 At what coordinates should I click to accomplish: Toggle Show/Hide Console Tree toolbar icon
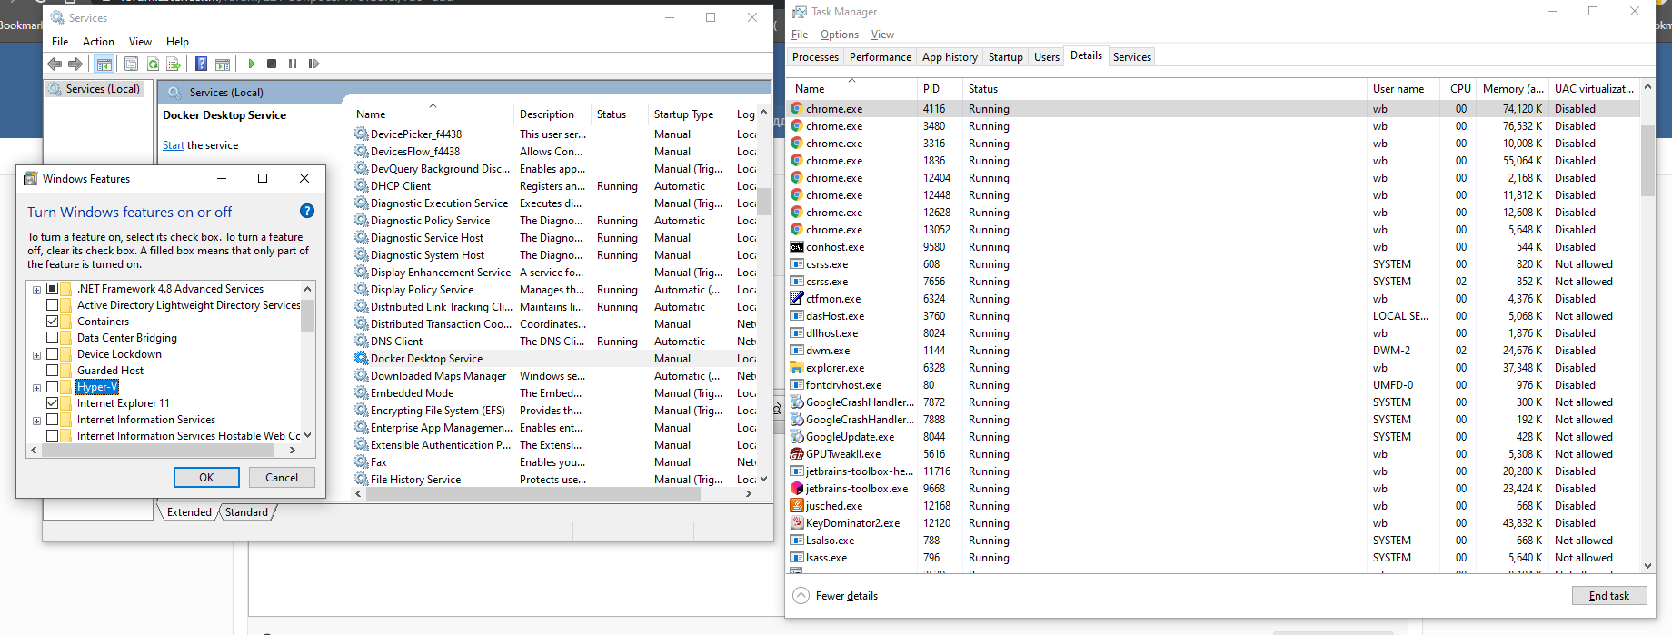(x=104, y=64)
